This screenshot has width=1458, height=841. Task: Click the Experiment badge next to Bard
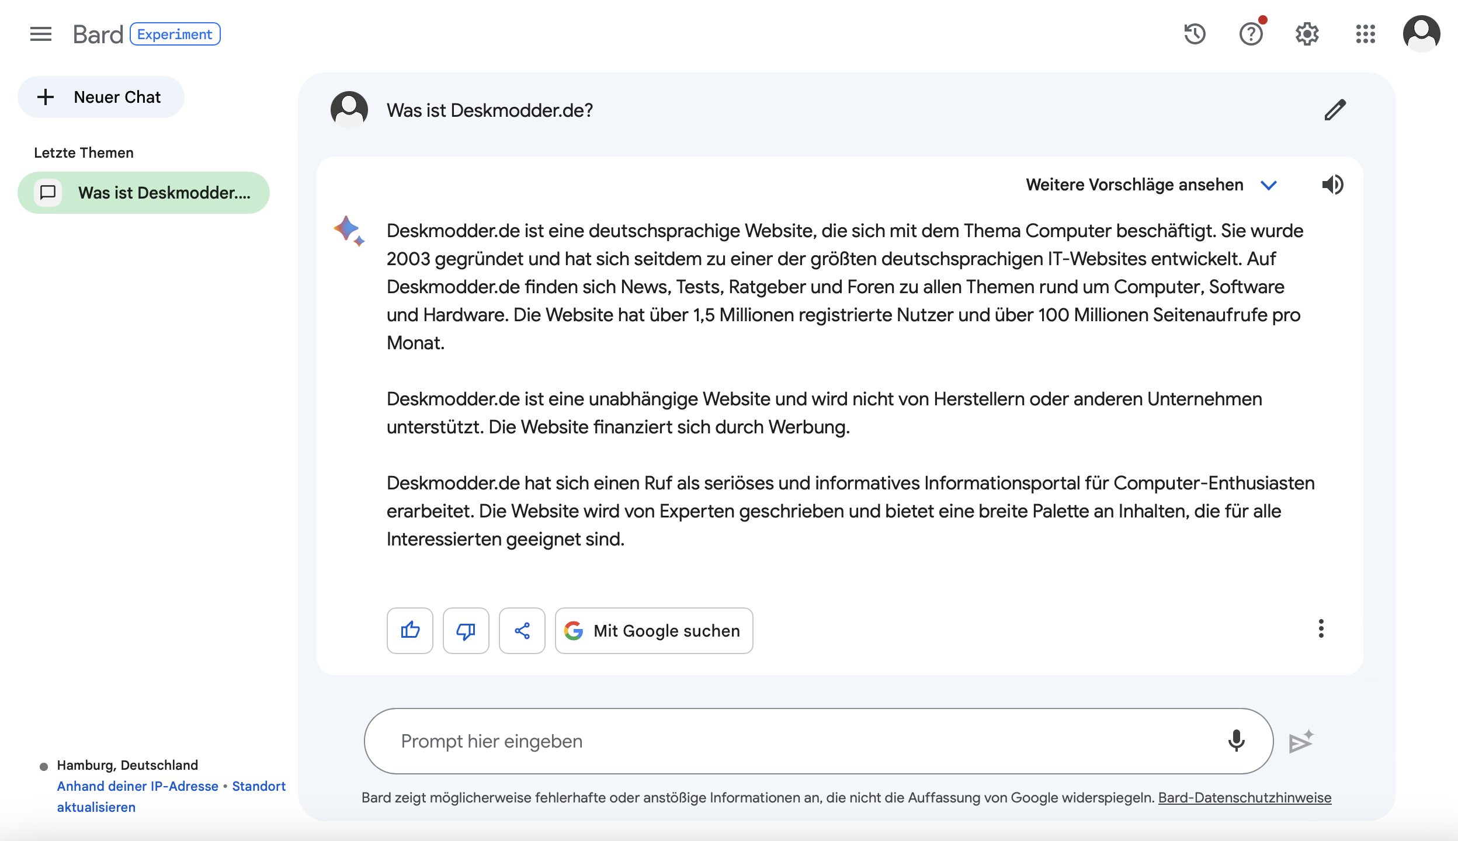pos(175,34)
